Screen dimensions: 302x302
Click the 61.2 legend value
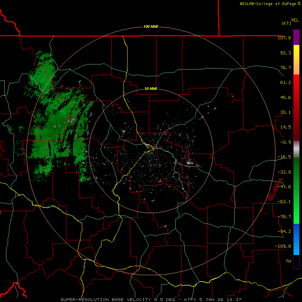click(286, 83)
